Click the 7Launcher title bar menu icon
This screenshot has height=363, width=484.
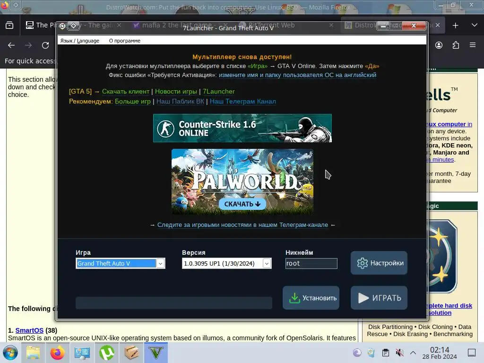click(x=62, y=26)
